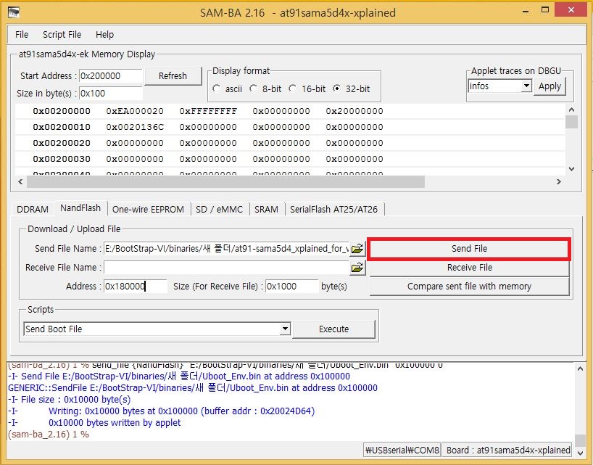Open the applet traces infos dropdown
The image size is (593, 465).
tap(526, 86)
